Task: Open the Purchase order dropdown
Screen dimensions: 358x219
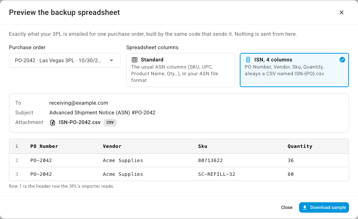Action: point(65,60)
